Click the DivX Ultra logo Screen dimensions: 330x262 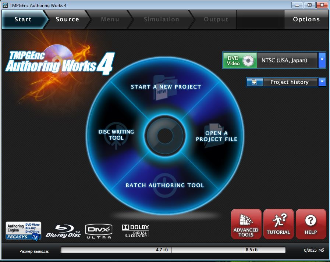tap(99, 231)
